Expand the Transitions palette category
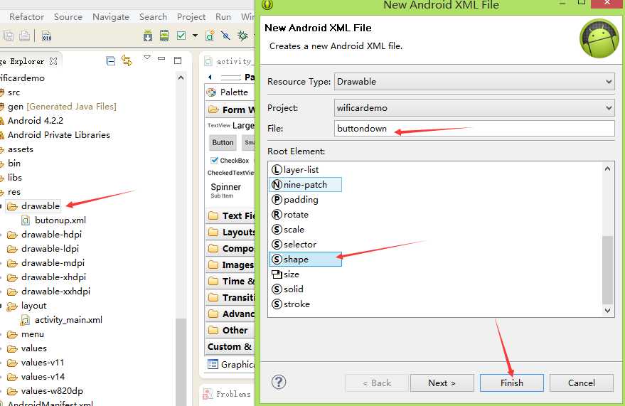The height and width of the screenshot is (406, 625). [231, 298]
